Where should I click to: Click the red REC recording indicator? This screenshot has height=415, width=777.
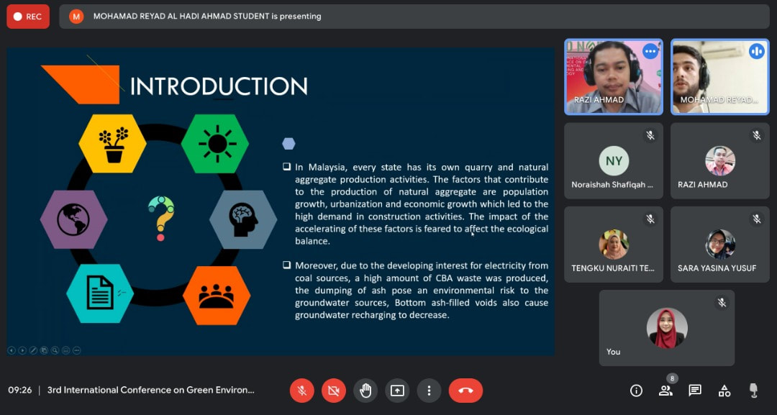click(28, 17)
